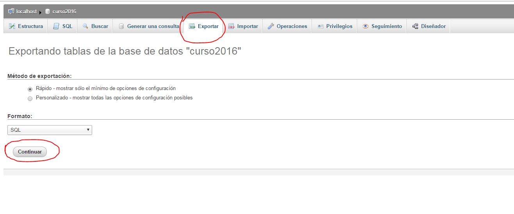Image resolution: width=514 pixels, height=214 pixels.
Task: Open the curso2016 database breadcrumb link
Action: (x=64, y=11)
